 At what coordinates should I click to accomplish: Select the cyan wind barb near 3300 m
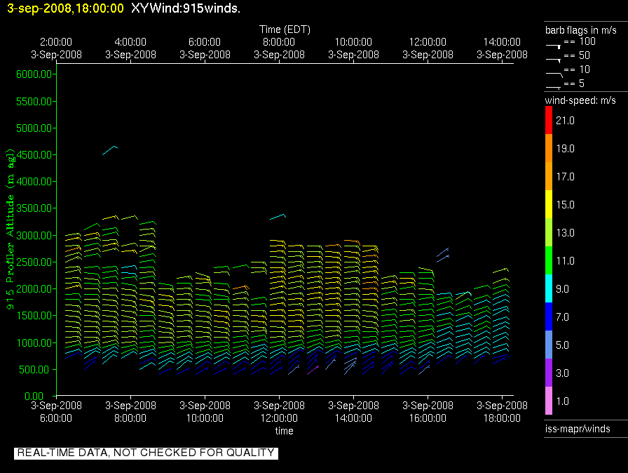coord(278,217)
